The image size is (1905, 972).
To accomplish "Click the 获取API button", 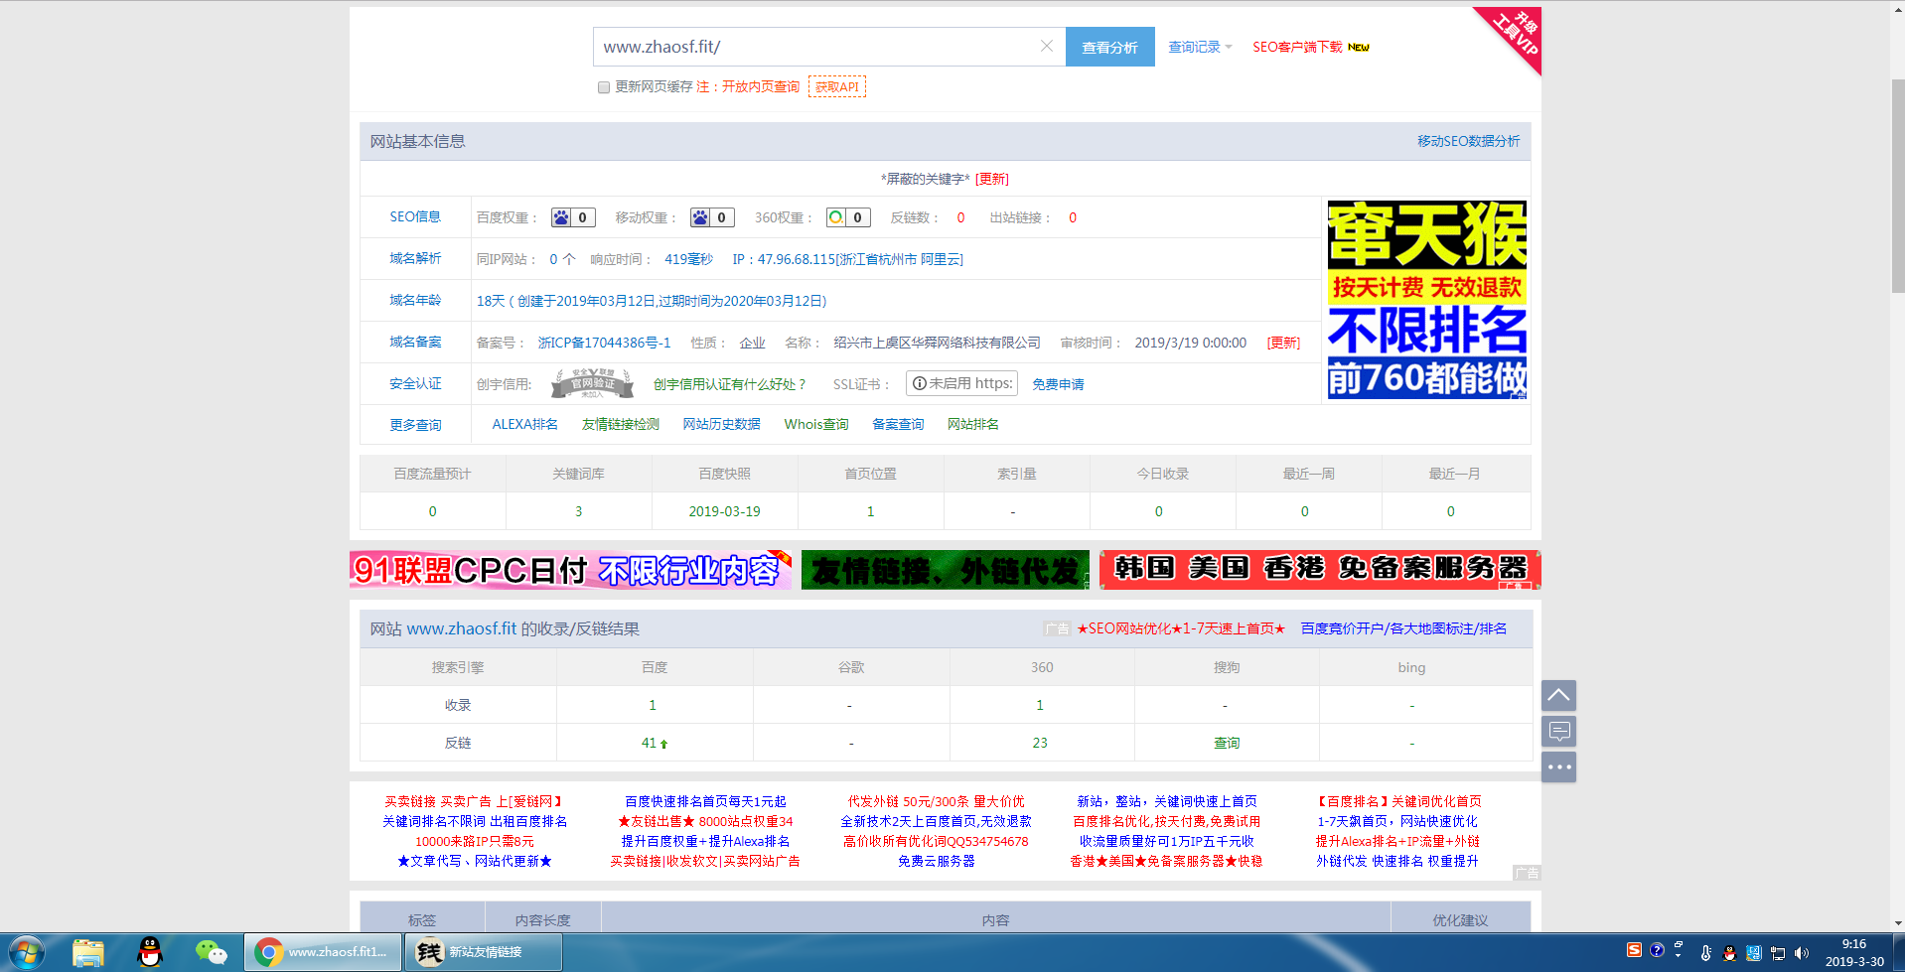I will coord(836,87).
